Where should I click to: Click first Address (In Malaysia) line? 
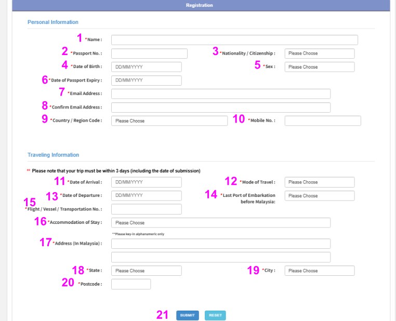click(220, 244)
